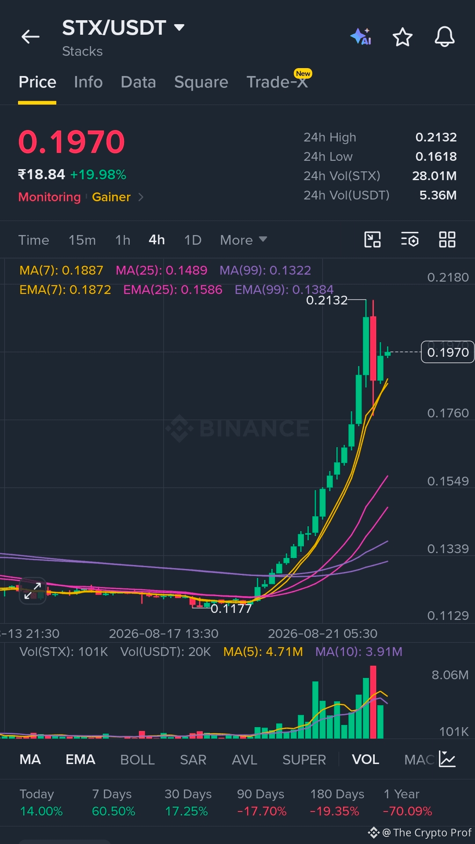Toggle the MACD sub-indicator
475x844 pixels.
point(419,759)
